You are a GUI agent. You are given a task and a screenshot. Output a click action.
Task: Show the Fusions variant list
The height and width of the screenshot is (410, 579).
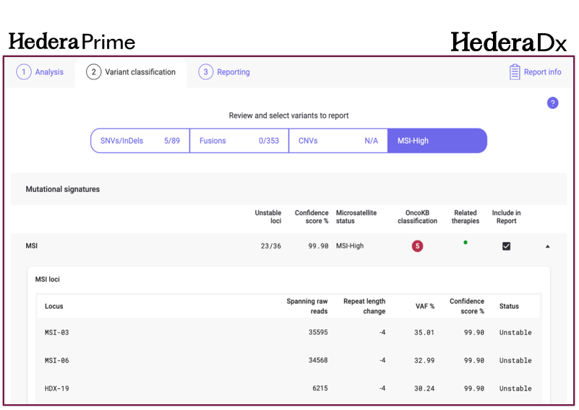coord(239,141)
